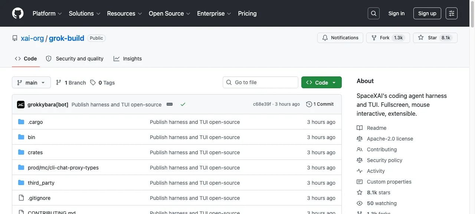Click folder icon beside prod/mc/cli-chat-proxy-types
This screenshot has width=475, height=214.
(x=21, y=168)
